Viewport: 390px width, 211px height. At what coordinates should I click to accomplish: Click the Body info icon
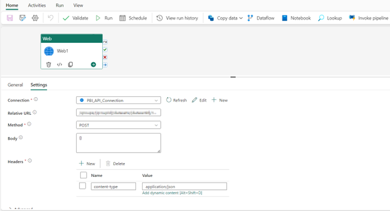[x=21, y=138]
